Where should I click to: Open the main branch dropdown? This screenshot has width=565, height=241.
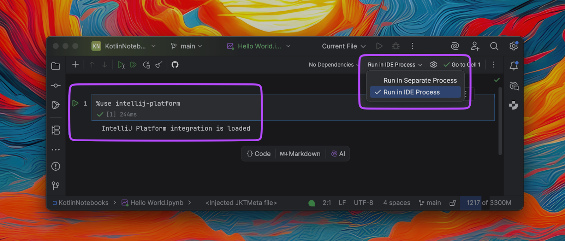(187, 46)
